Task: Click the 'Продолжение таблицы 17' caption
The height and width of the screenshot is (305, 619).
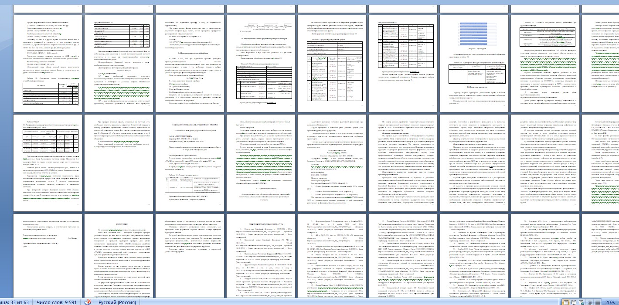Action: [387, 22]
